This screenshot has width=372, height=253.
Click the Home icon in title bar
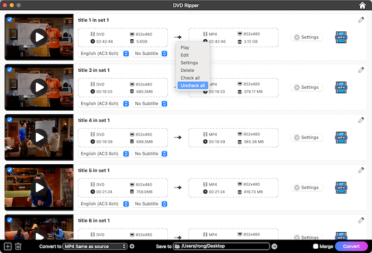pos(362,5)
